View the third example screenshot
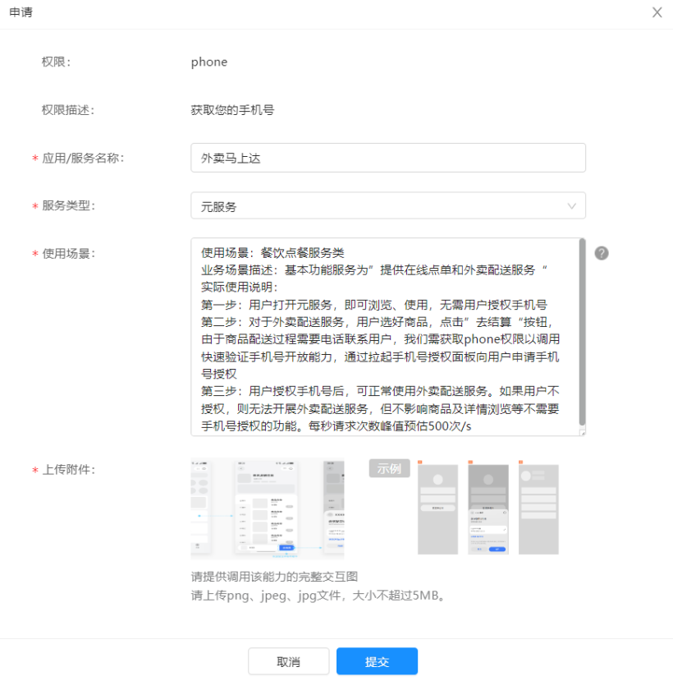 click(x=538, y=509)
